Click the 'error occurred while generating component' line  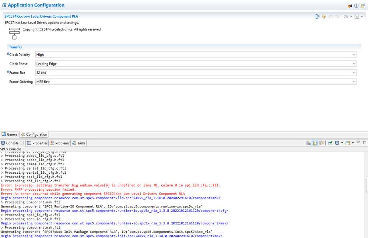pos(93,194)
